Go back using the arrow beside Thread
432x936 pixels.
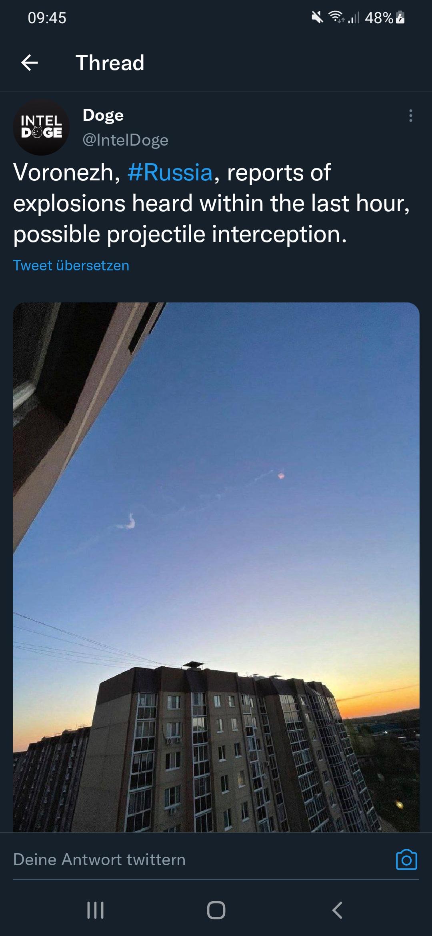(30, 63)
